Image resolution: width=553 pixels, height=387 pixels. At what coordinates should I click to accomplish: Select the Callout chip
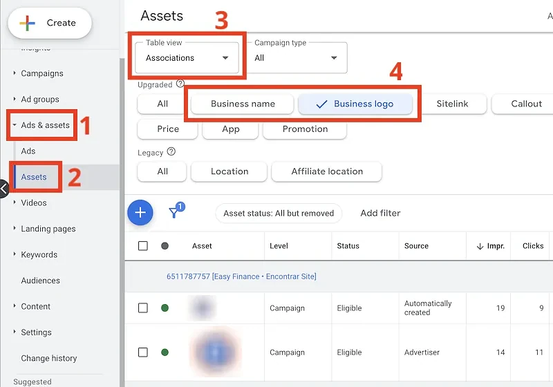[x=524, y=104]
